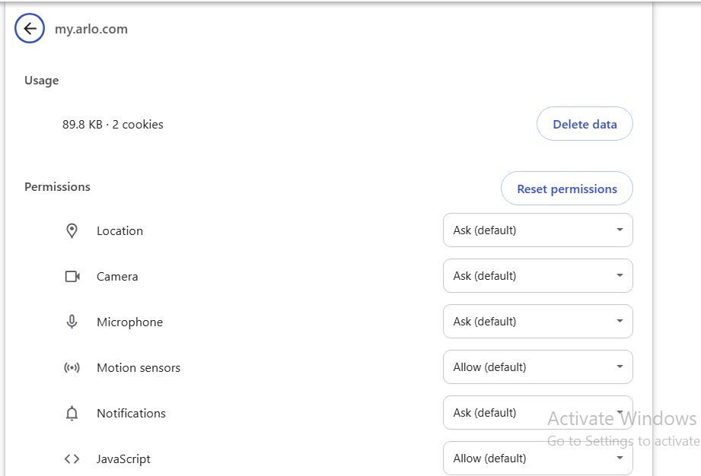Click the Location pin icon

72,231
